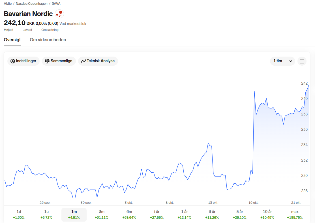The width and height of the screenshot is (315, 223).
Task: Open Indstillinger chart settings
Action: pyautogui.click(x=23, y=61)
